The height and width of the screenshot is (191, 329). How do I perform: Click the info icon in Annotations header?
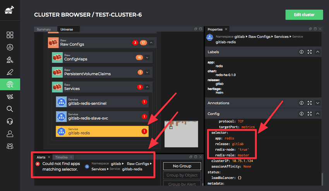(301, 103)
